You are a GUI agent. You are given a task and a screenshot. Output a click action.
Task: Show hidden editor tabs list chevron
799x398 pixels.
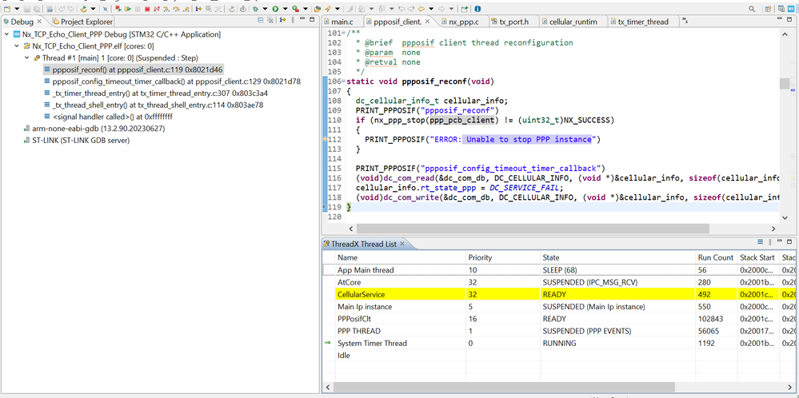point(685,22)
